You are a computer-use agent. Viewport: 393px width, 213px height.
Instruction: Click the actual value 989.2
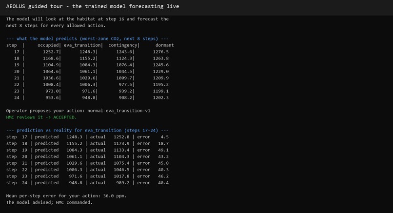click(123, 183)
